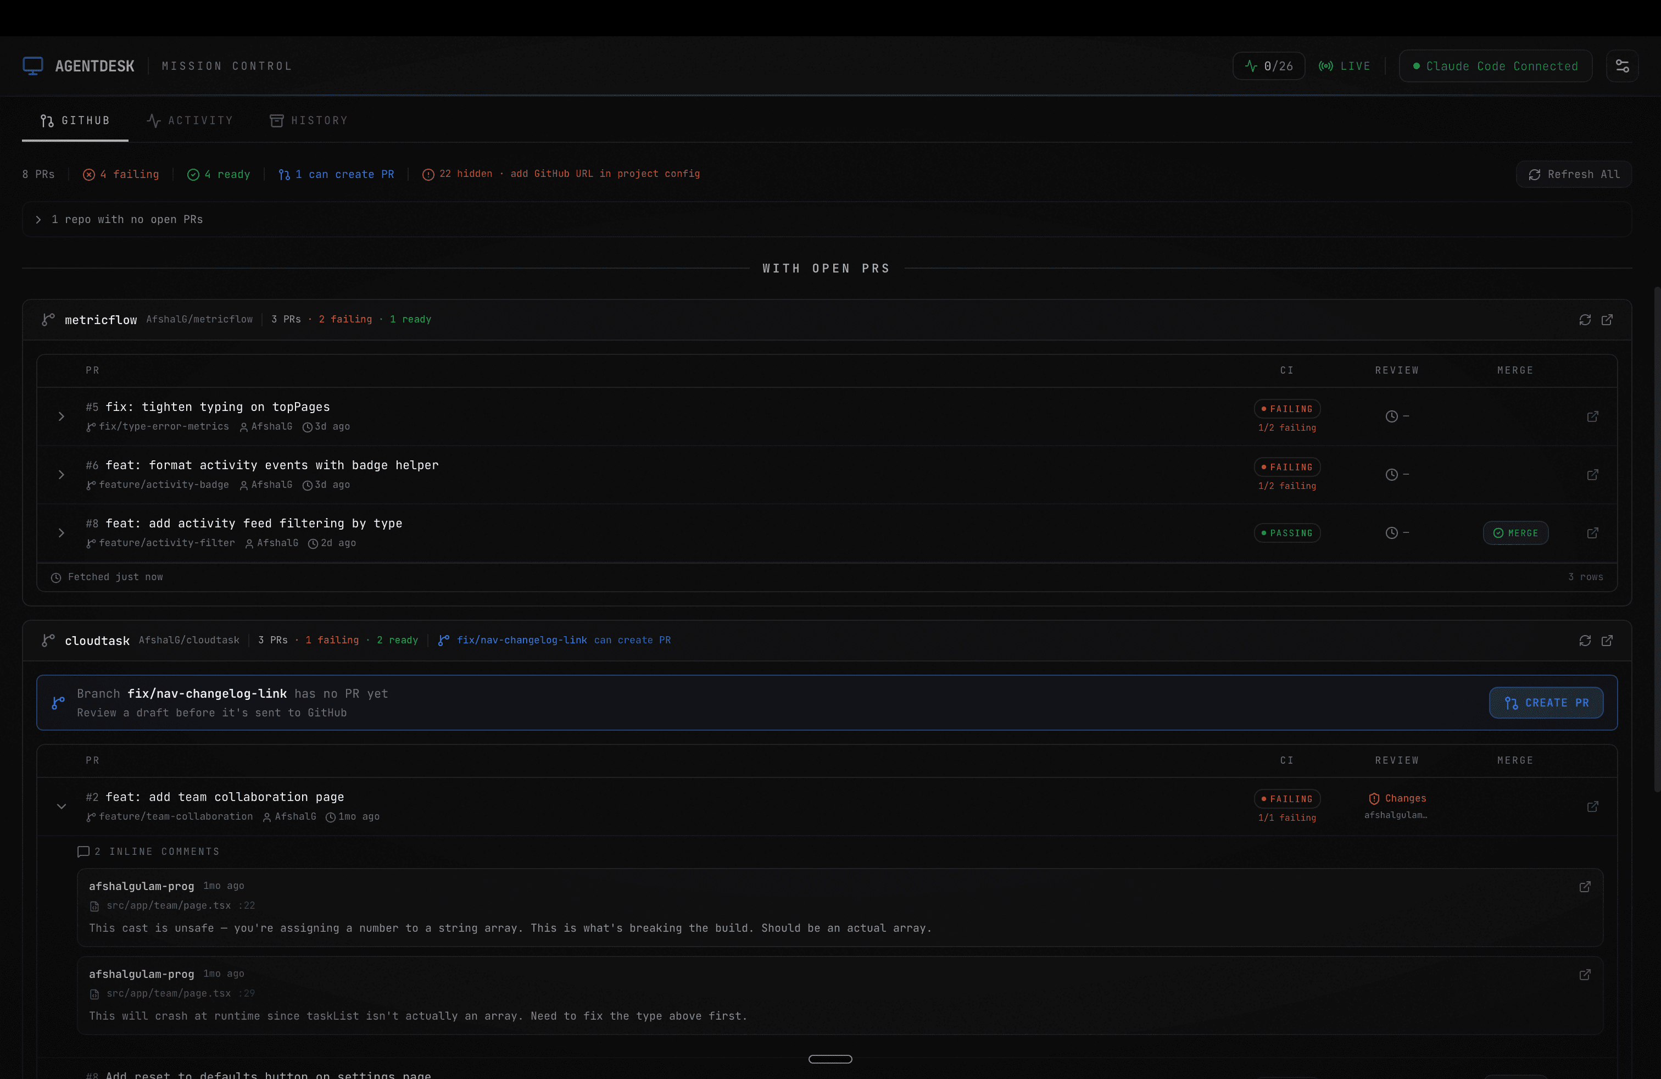1661x1079 pixels.
Task: Click feature/activity-badge branch name
Action: pos(163,485)
